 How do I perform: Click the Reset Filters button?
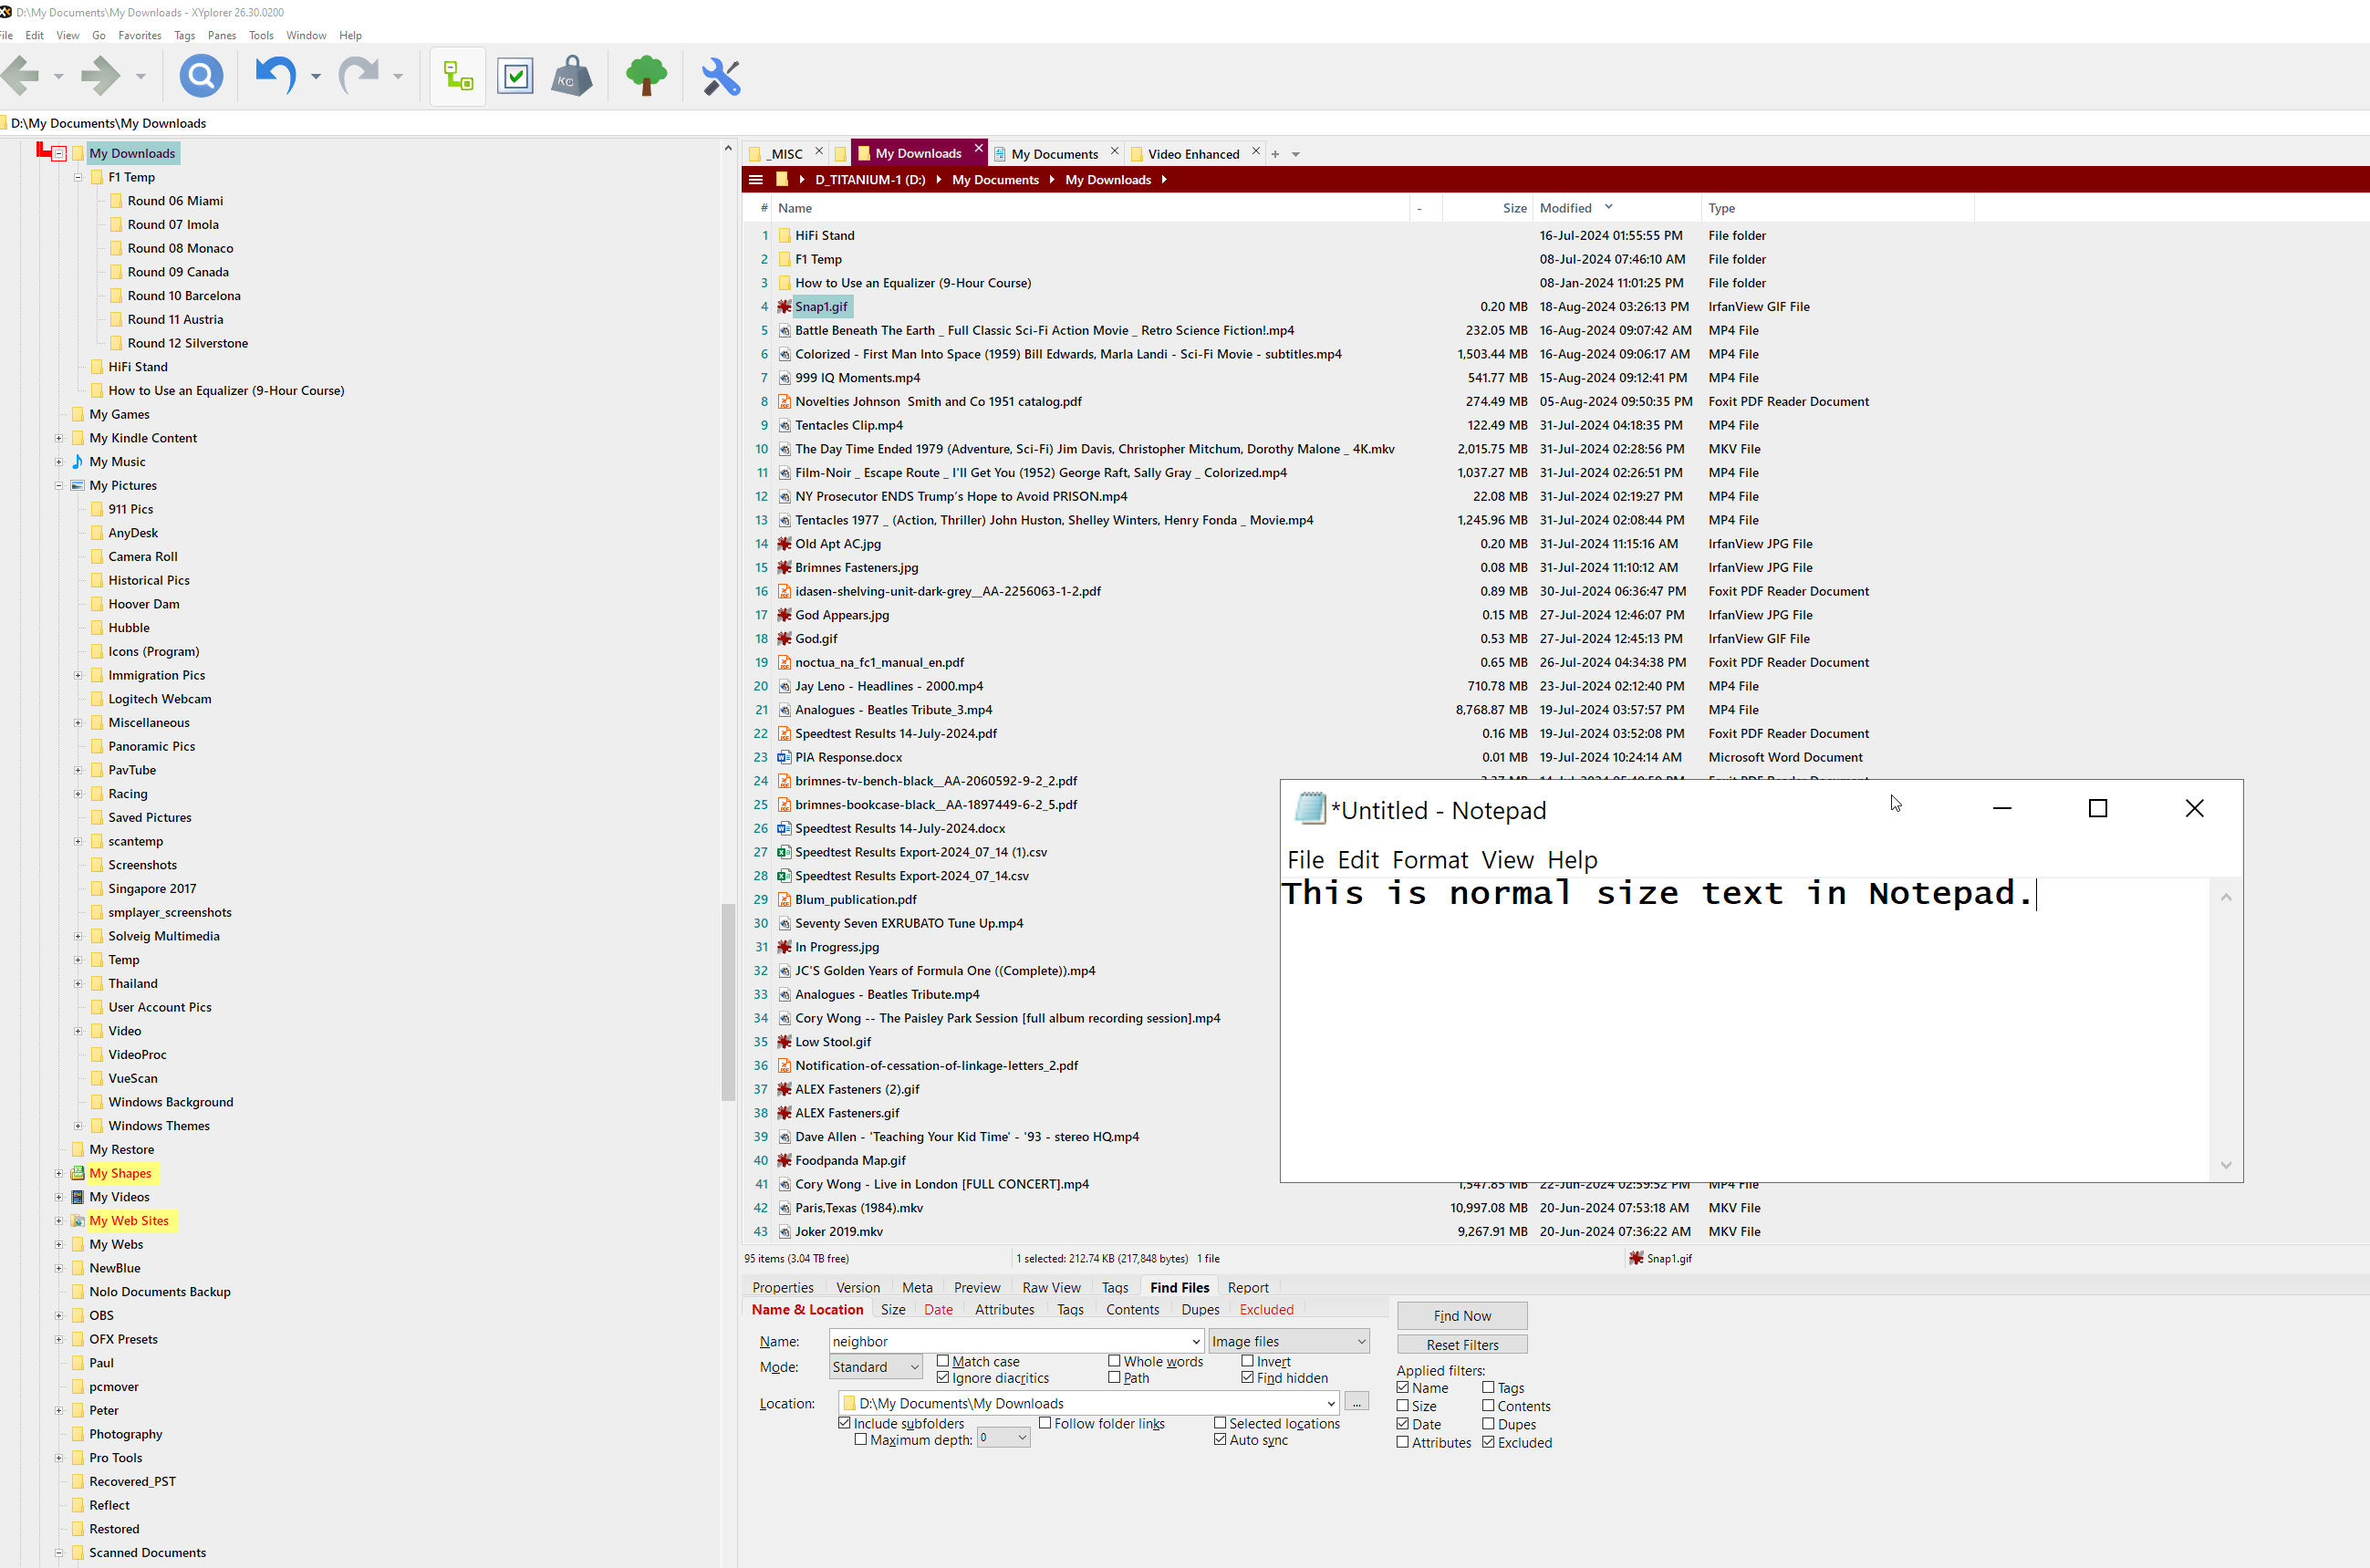[1461, 1345]
